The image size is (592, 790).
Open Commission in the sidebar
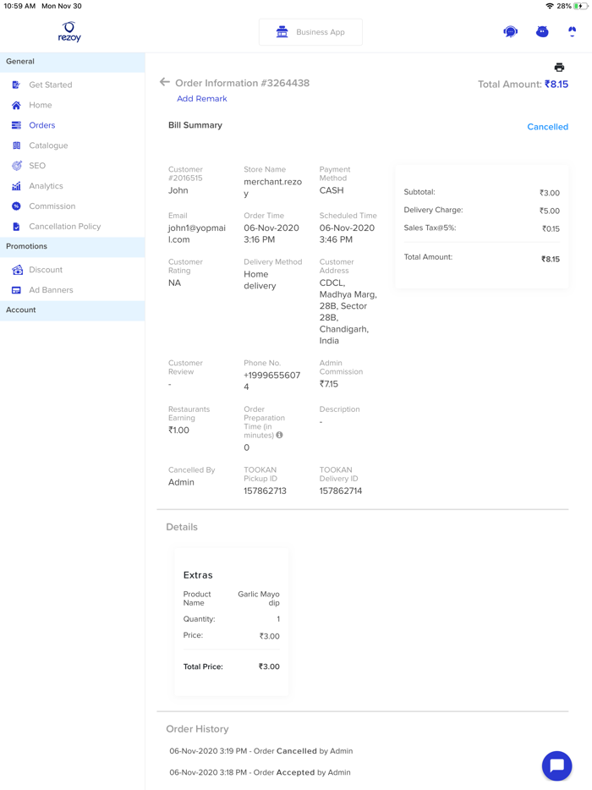(x=52, y=206)
